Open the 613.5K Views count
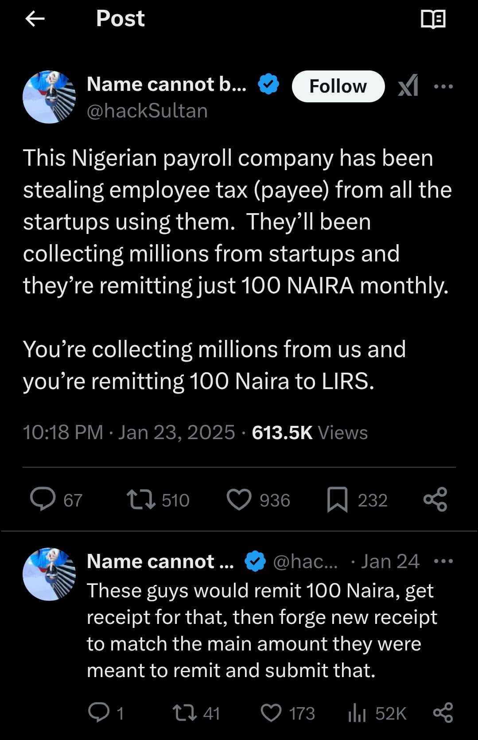The width and height of the screenshot is (478, 740). 310,432
